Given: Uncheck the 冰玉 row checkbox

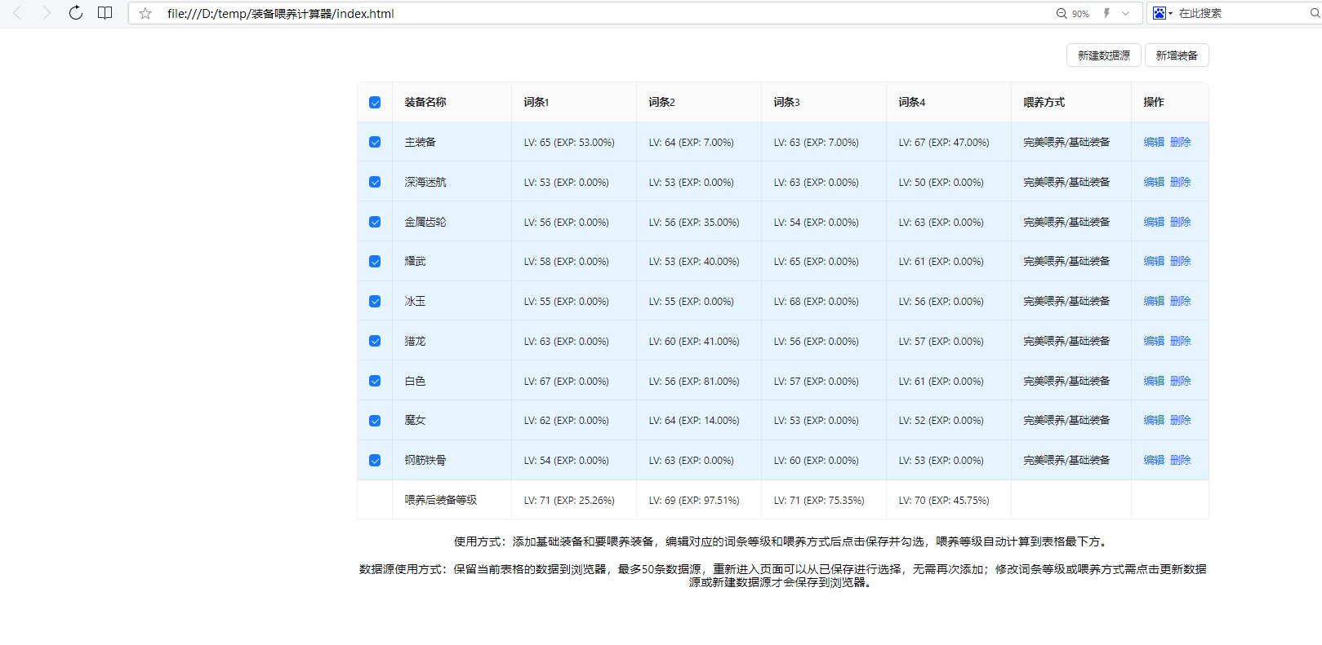Looking at the screenshot, I should tap(375, 301).
